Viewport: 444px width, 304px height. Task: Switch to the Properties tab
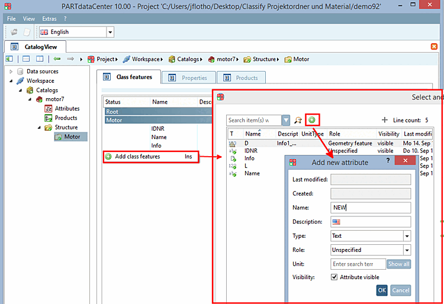point(189,77)
